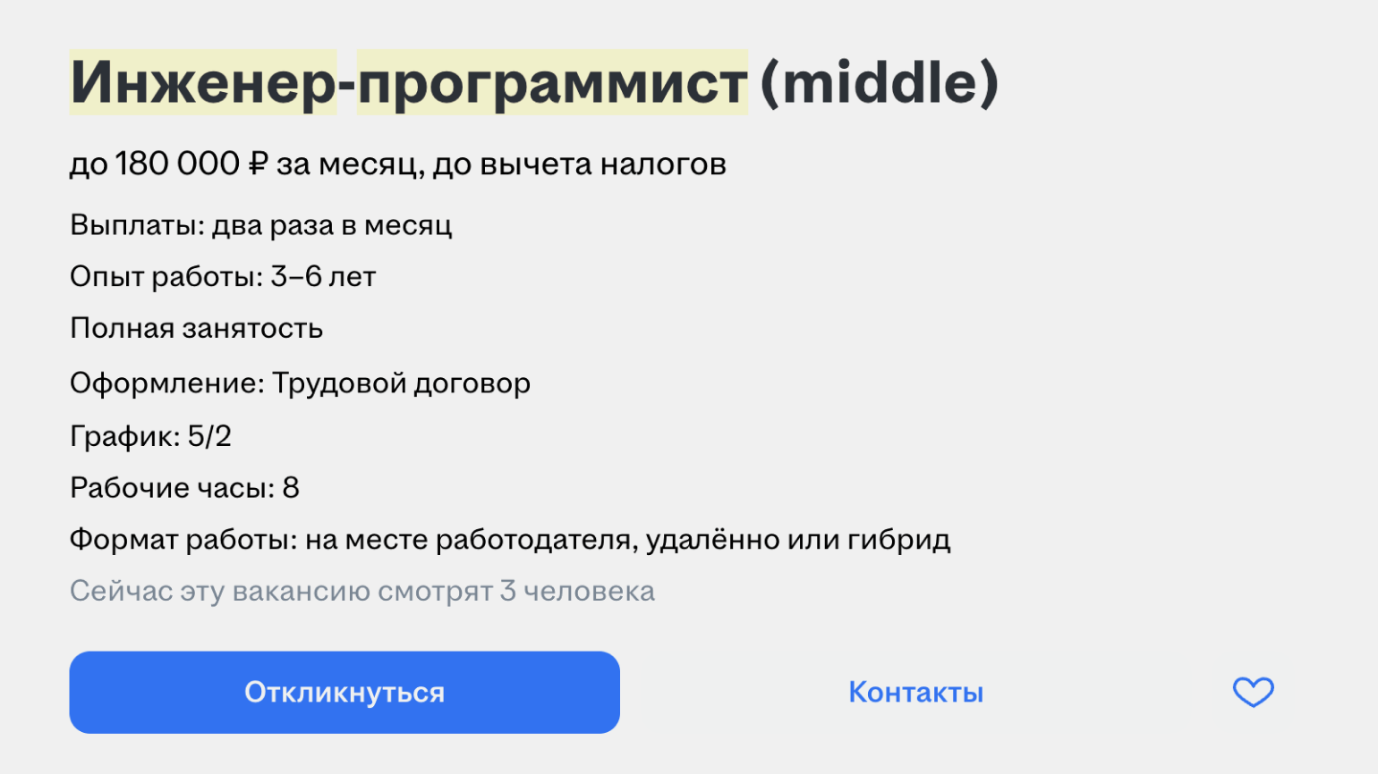Click the highlighted word Инженер in title
1378x774 pixels.
[x=203, y=83]
